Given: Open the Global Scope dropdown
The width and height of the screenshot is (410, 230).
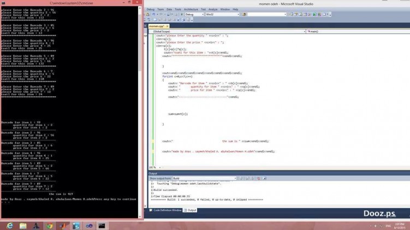Looking at the screenshot, I should coord(227,31).
